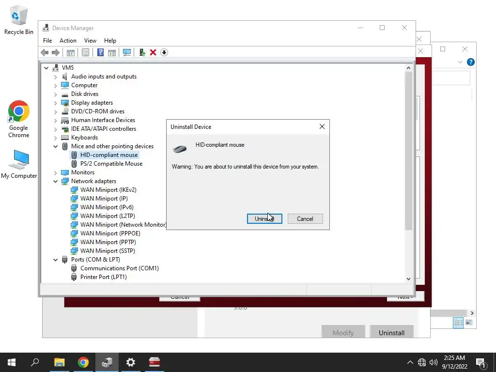Viewport: 496px width, 372px height.
Task: Click blue help icon in background window
Action: [x=471, y=62]
